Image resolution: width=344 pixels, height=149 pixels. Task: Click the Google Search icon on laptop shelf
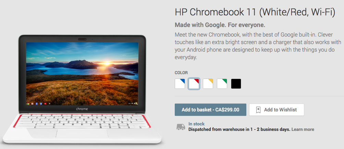[x=41, y=104]
